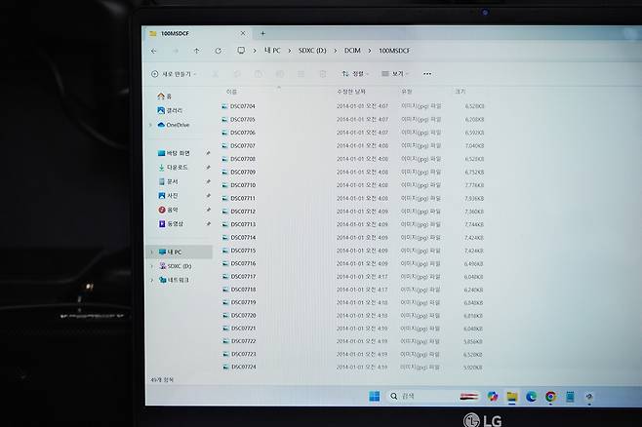The width and height of the screenshot is (642, 427).
Task: Select 홈 in the navigation pane
Action: 164,97
